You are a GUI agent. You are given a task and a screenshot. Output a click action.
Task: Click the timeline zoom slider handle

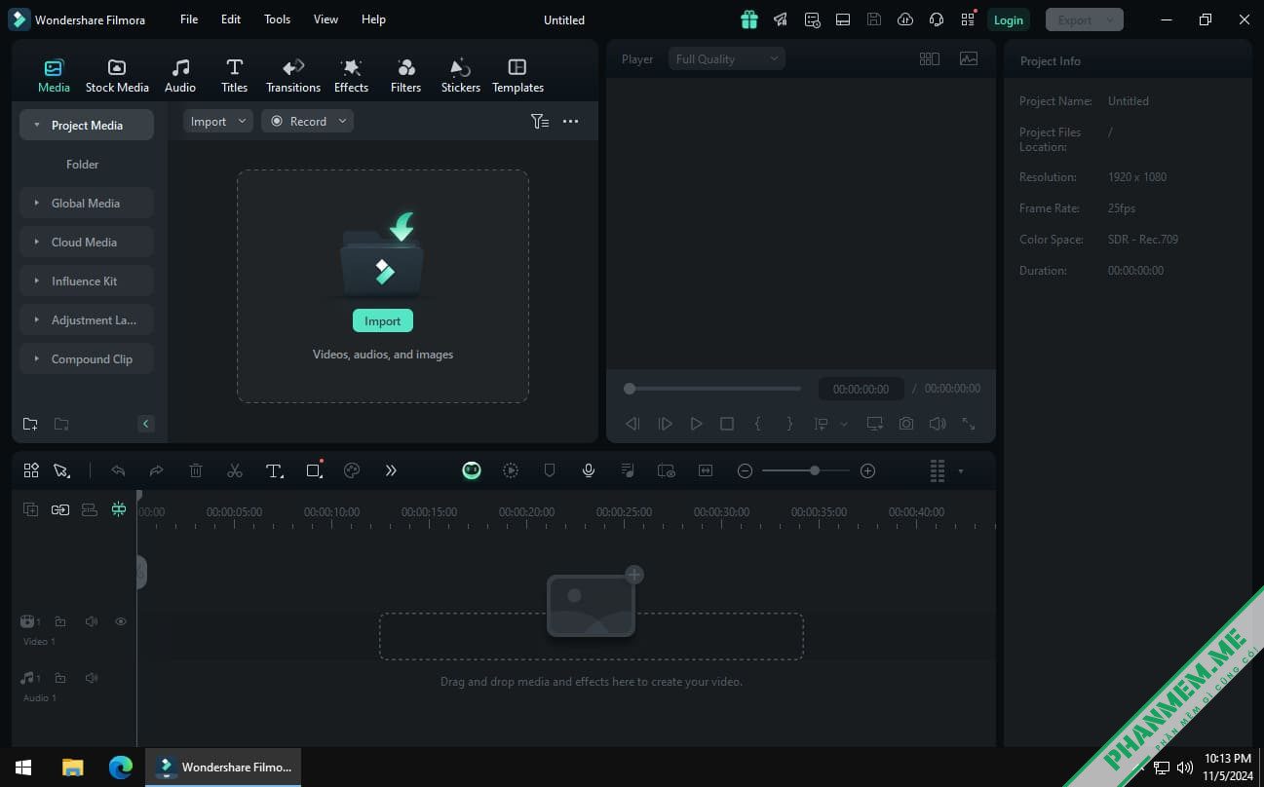tap(814, 470)
